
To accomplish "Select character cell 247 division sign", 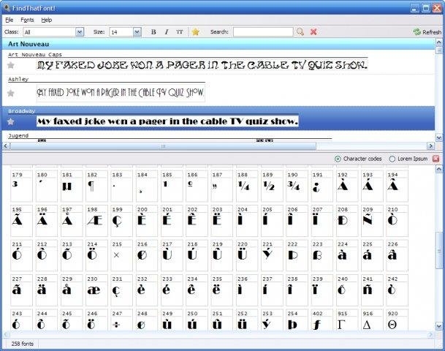I will click(x=122, y=320).
